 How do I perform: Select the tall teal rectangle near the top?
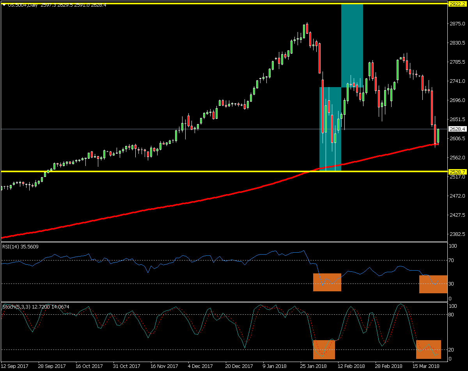352,45
